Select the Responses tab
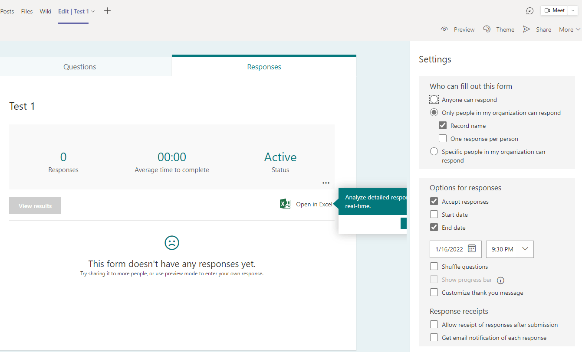Image resolution: width=582 pixels, height=352 pixels. point(264,67)
